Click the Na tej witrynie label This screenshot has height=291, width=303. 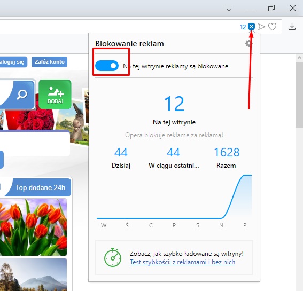click(174, 122)
